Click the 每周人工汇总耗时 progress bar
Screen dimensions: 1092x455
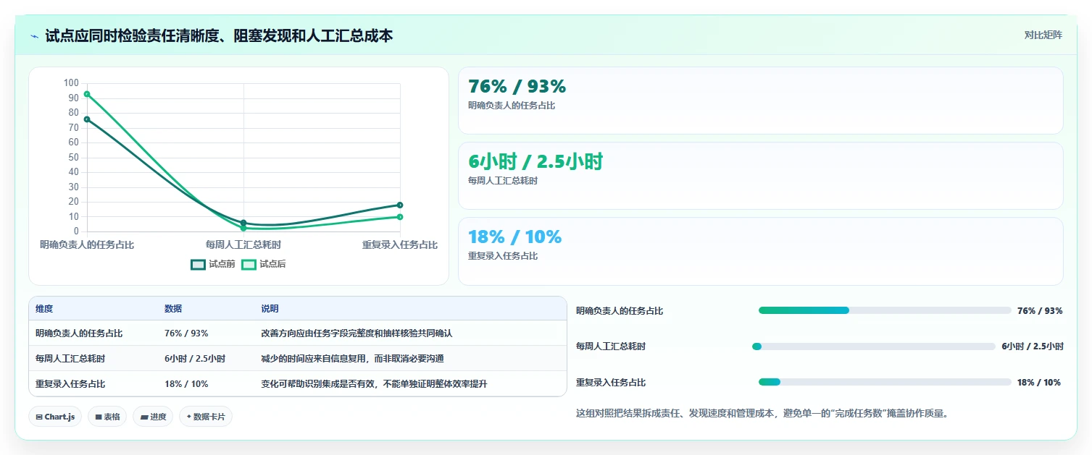874,346
